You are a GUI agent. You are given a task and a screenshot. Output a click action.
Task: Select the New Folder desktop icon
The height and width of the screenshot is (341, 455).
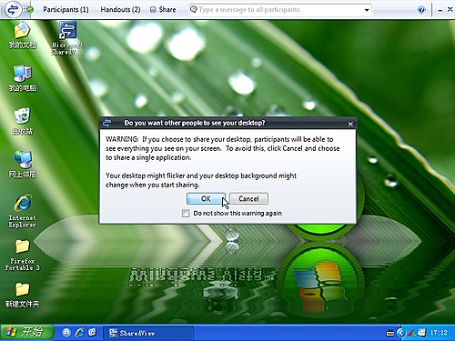[x=23, y=296]
